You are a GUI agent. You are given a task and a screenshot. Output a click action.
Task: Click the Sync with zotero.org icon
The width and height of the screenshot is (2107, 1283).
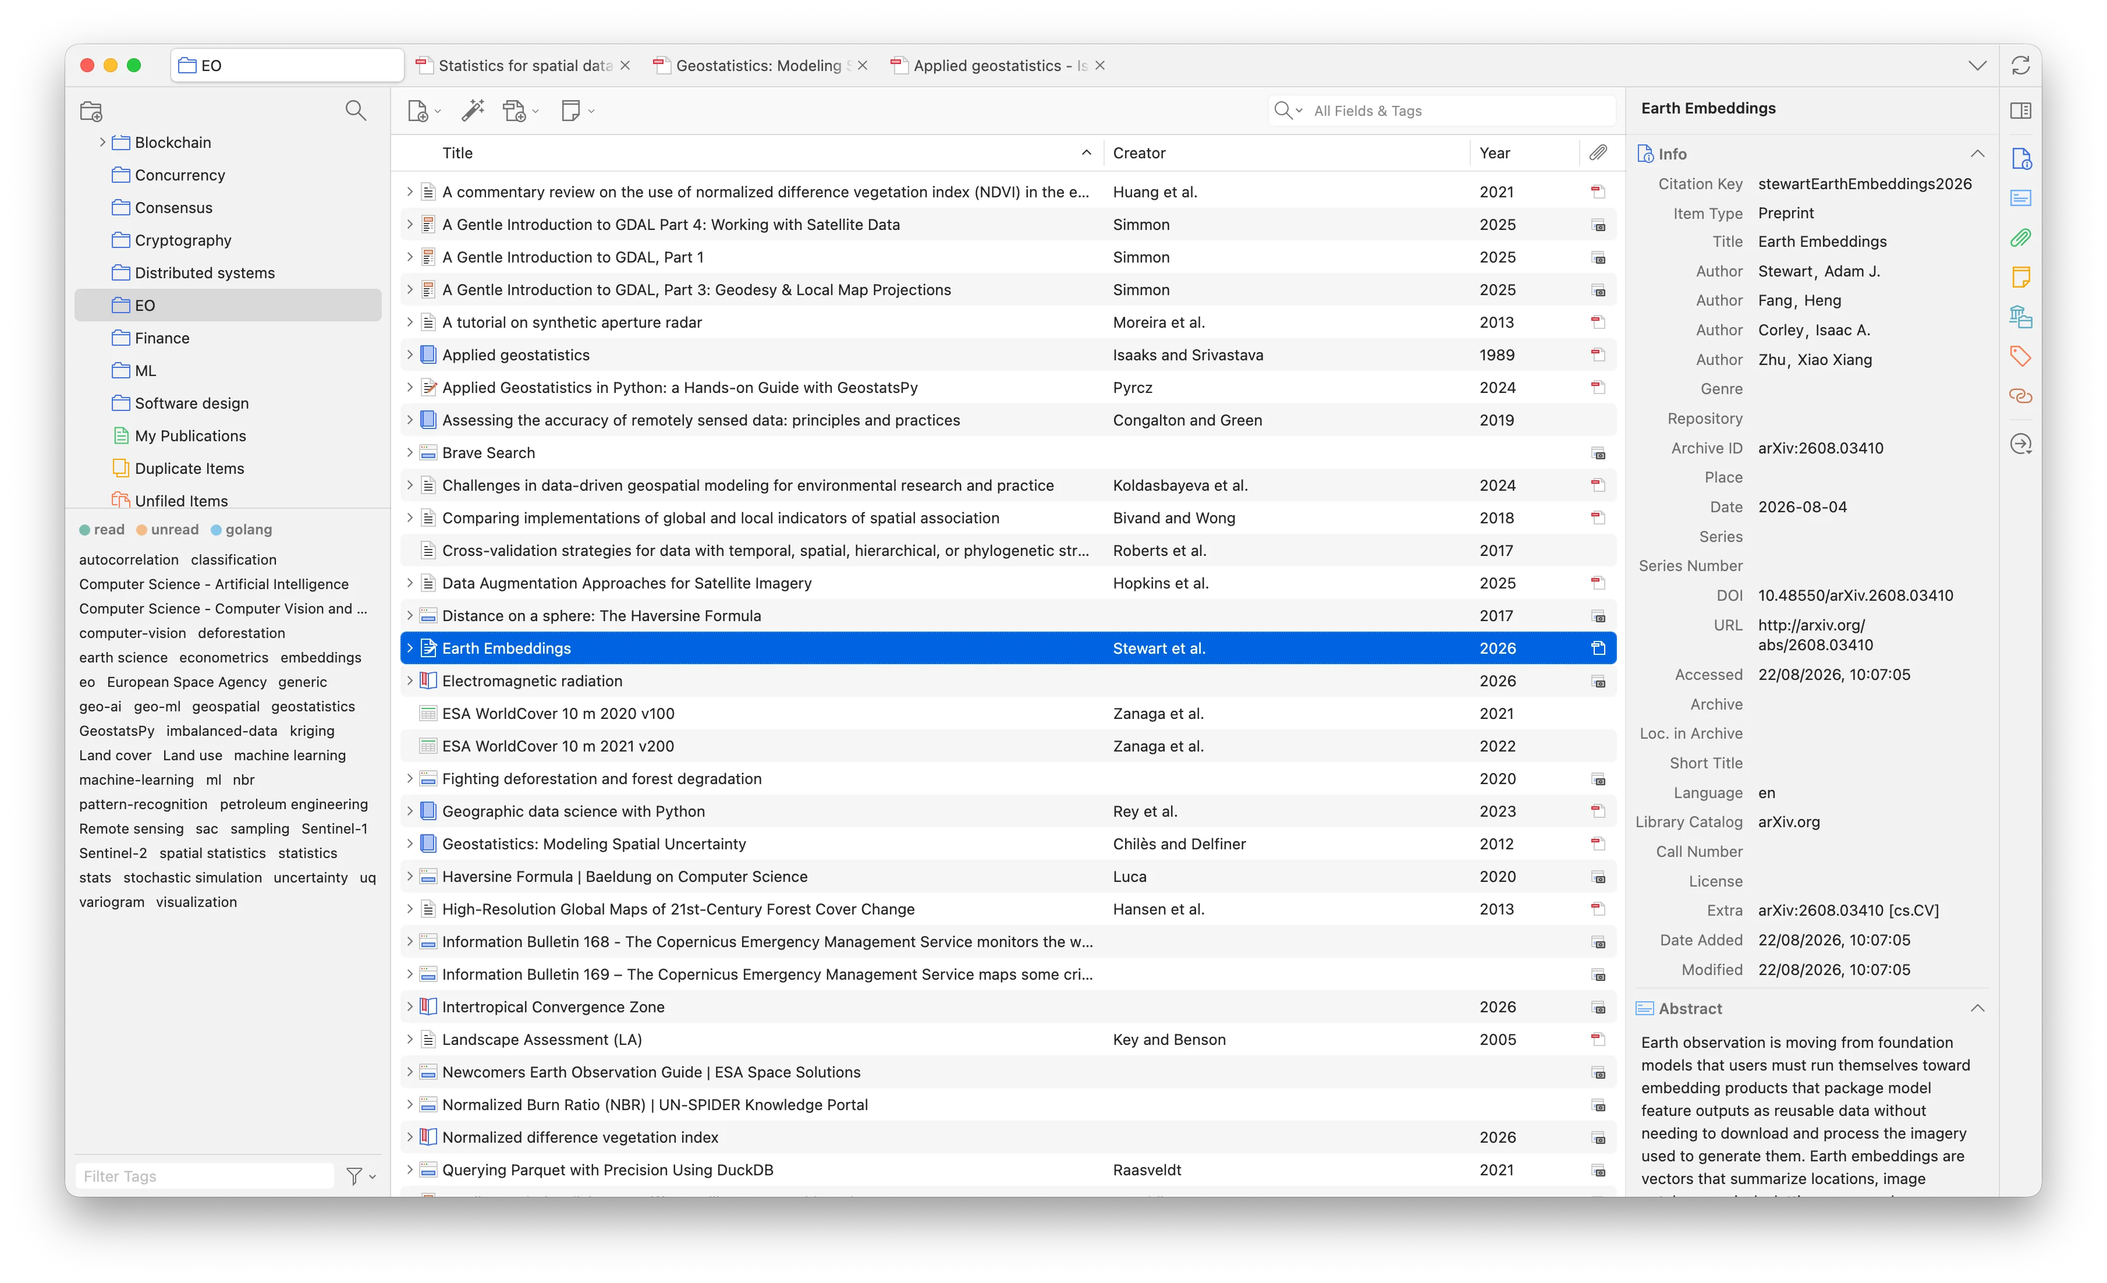[x=2021, y=66]
